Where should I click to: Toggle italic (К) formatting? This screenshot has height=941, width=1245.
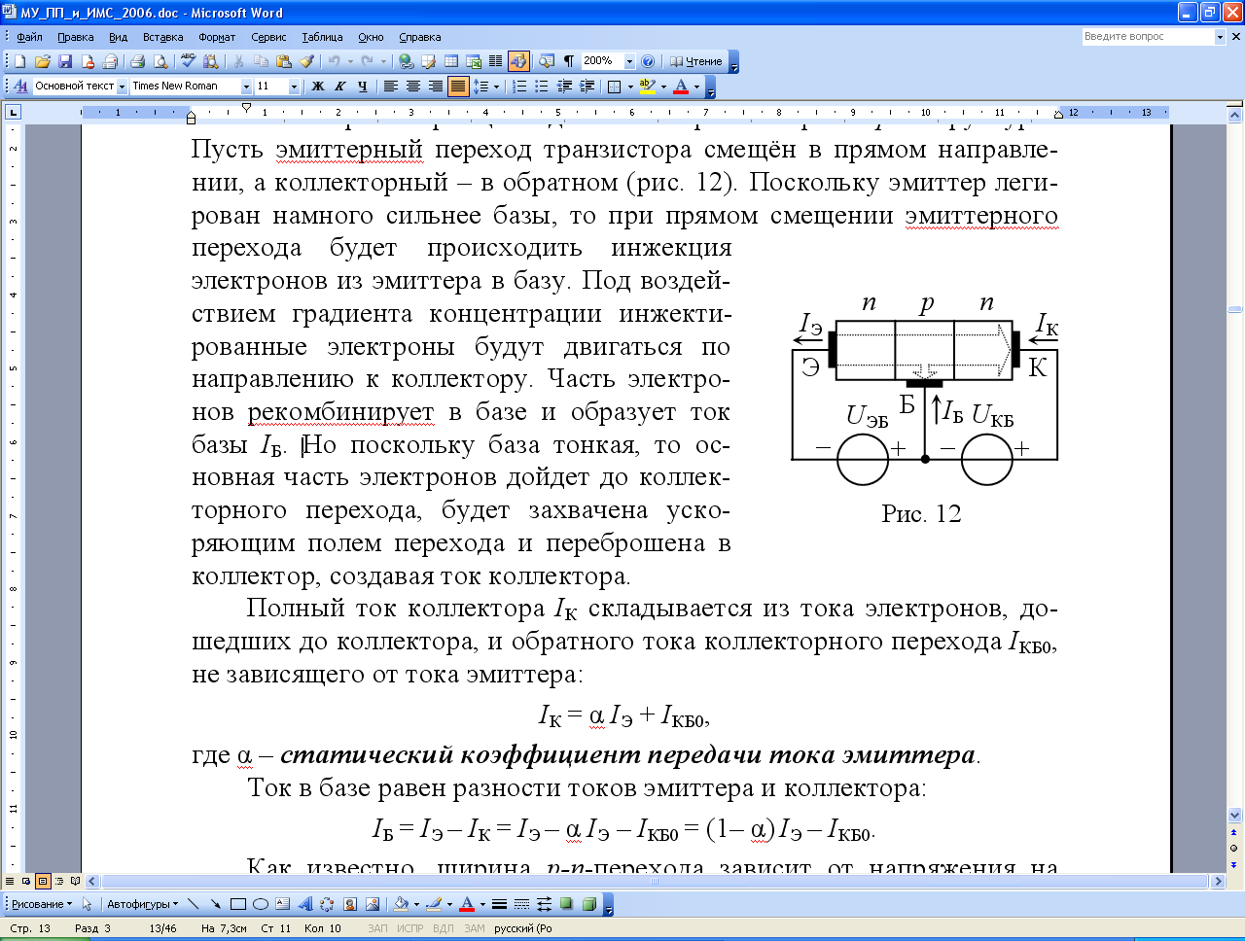[340, 87]
